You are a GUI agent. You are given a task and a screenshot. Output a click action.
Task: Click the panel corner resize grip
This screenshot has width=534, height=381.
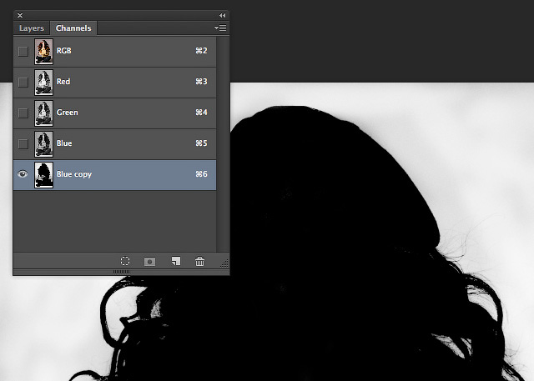(x=224, y=263)
